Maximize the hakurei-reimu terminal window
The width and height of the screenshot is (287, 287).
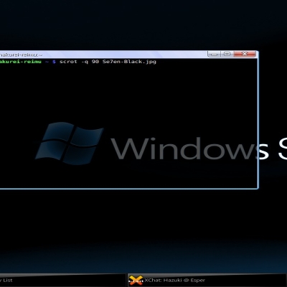coord(227,54)
